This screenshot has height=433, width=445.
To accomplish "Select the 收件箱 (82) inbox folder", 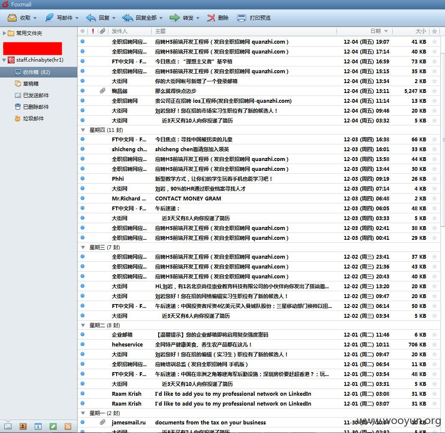I will [39, 72].
